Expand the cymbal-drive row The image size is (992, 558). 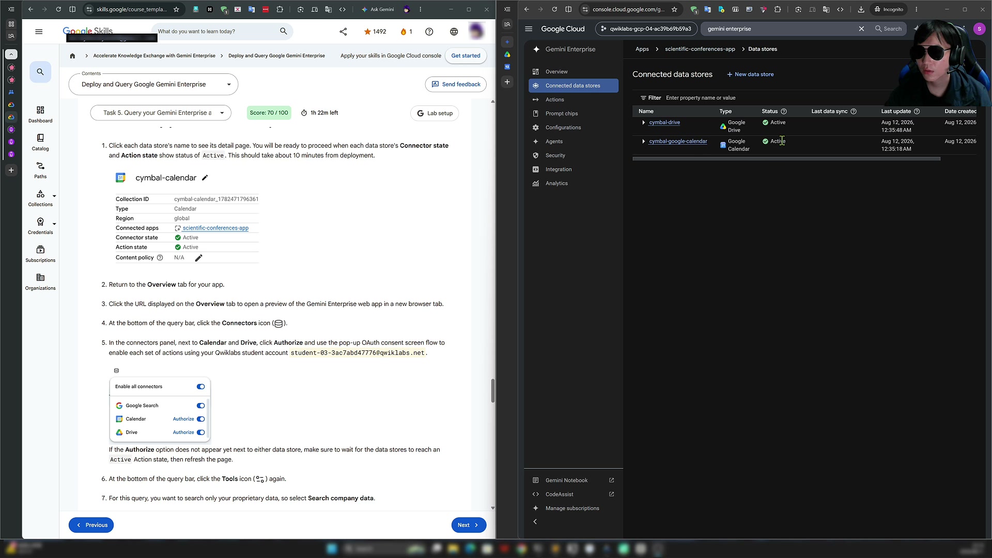coord(643,122)
